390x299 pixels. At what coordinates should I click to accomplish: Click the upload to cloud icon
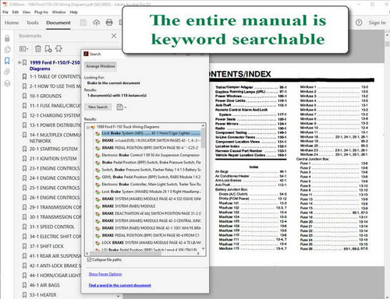click(96, 23)
